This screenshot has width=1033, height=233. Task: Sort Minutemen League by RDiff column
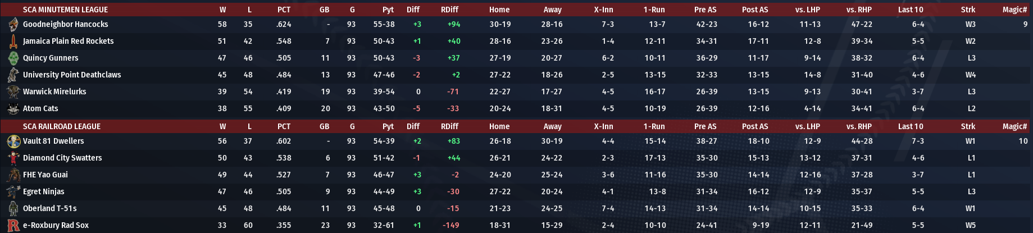(x=449, y=10)
